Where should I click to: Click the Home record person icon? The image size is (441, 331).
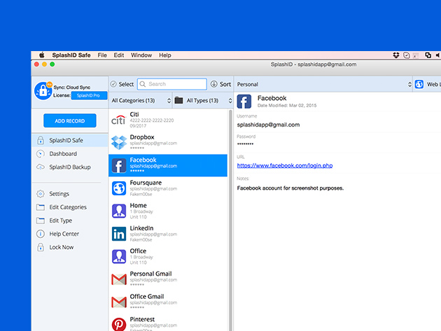tap(119, 211)
